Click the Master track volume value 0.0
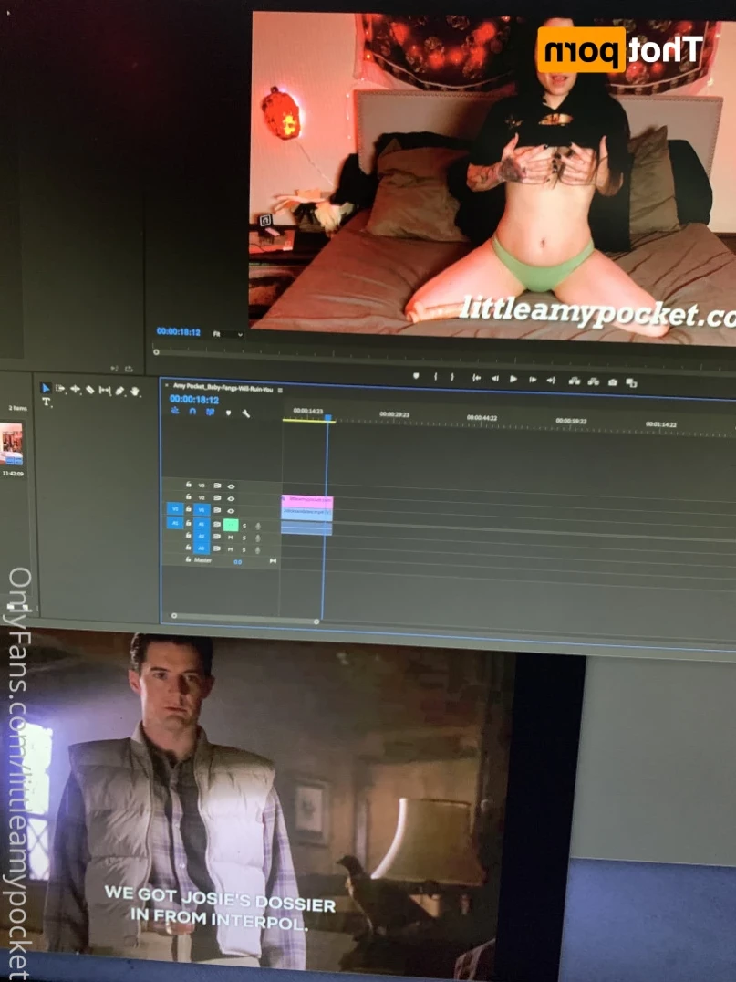The image size is (736, 982). 238,562
